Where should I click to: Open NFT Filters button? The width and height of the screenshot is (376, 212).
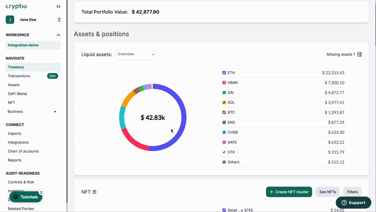click(352, 192)
